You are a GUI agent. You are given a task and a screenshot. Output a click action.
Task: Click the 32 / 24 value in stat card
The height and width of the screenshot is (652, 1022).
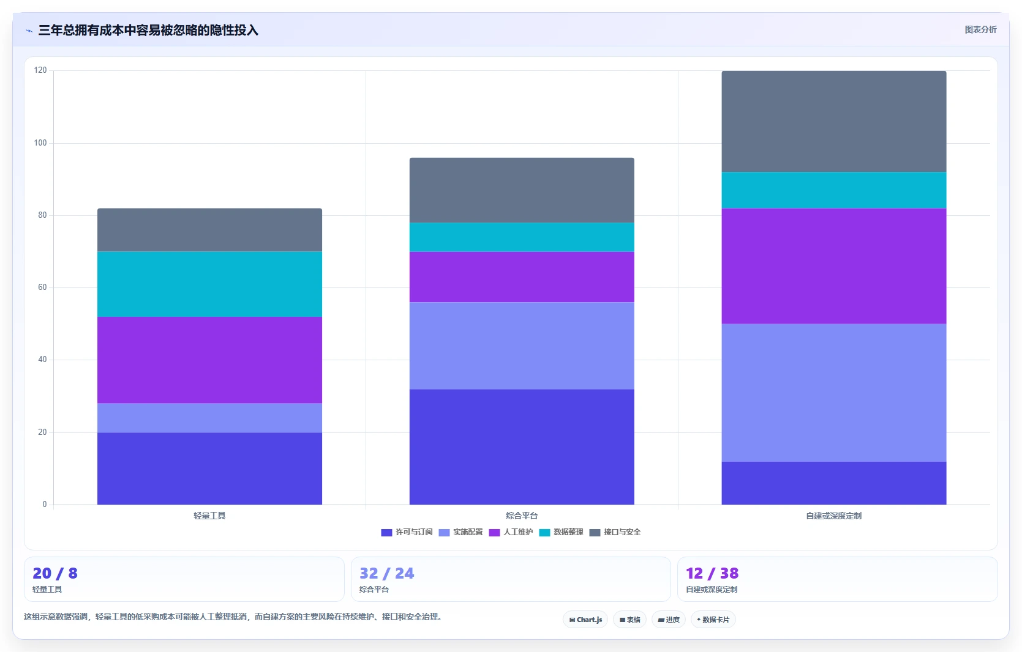(x=386, y=573)
